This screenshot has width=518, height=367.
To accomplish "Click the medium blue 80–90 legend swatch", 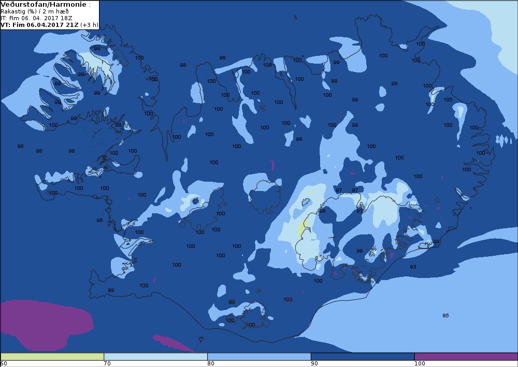I will pos(259,357).
